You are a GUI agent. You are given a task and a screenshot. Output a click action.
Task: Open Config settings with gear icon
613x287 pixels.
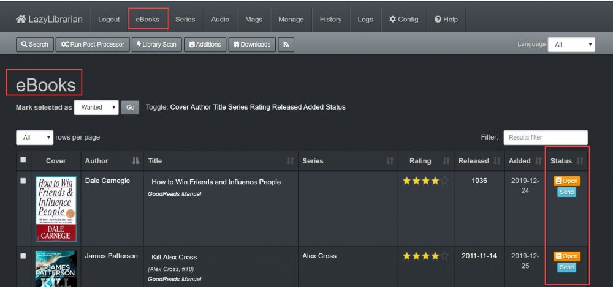(x=403, y=19)
